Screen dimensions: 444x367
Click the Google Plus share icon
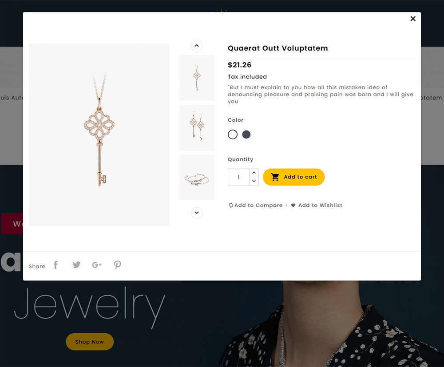pyautogui.click(x=97, y=265)
